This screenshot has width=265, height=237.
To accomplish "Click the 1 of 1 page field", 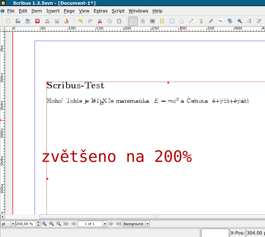I will click(90, 224).
